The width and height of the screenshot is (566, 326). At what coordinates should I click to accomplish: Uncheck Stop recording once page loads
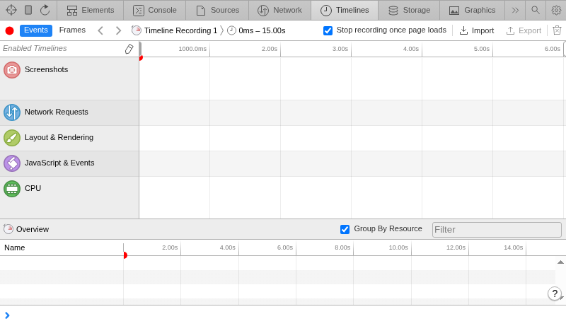coord(328,30)
